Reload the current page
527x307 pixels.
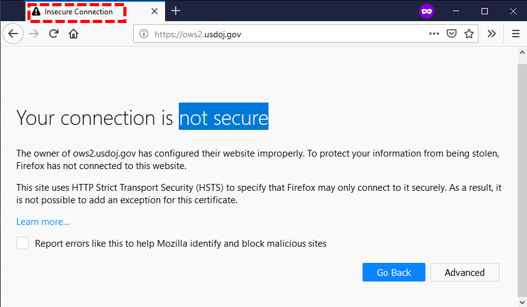(54, 34)
